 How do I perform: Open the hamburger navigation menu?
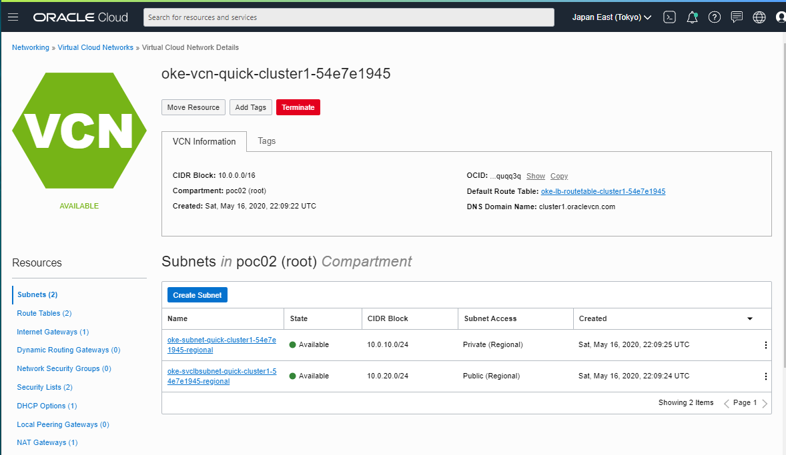(13, 17)
